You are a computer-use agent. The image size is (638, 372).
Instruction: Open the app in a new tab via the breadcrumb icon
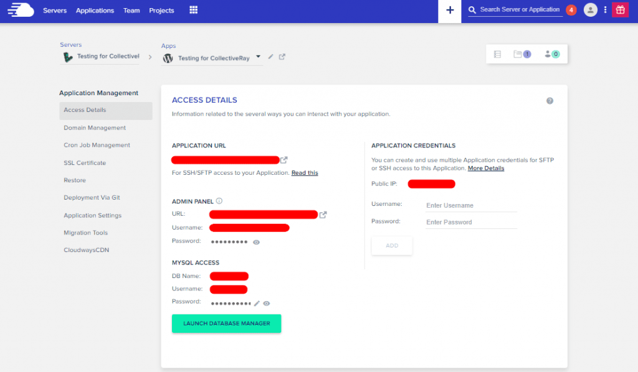(282, 57)
